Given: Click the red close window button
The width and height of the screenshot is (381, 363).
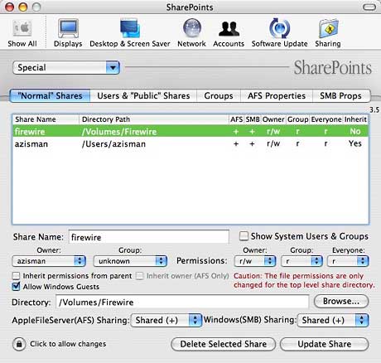Looking at the screenshot, I should 10,7.
